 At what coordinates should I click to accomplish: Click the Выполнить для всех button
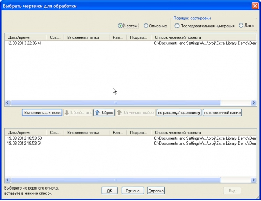coord(42,113)
